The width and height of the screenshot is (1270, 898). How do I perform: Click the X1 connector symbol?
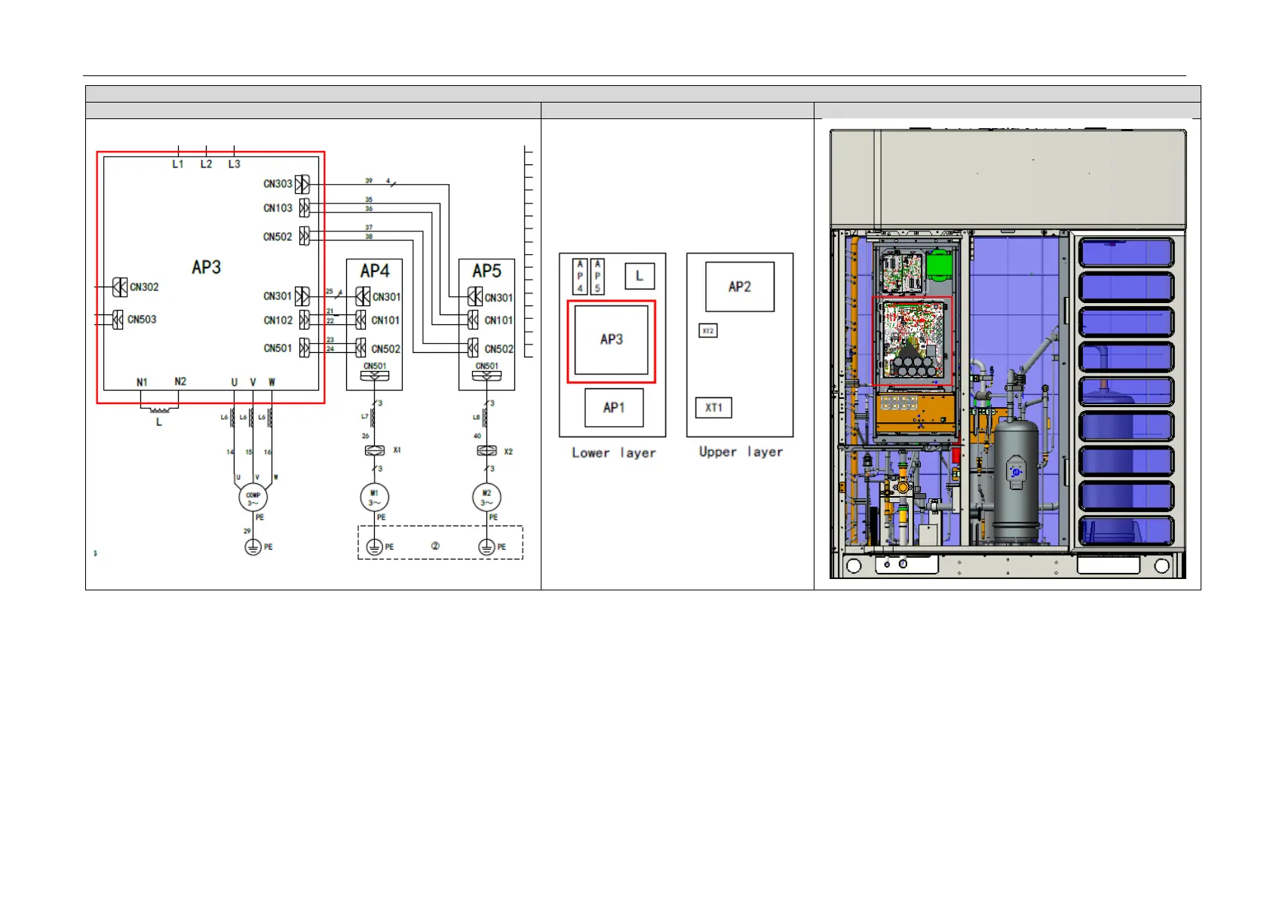click(375, 450)
